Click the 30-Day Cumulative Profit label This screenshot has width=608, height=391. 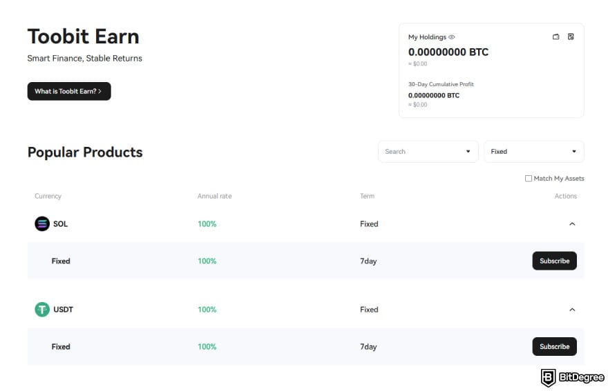click(x=441, y=84)
